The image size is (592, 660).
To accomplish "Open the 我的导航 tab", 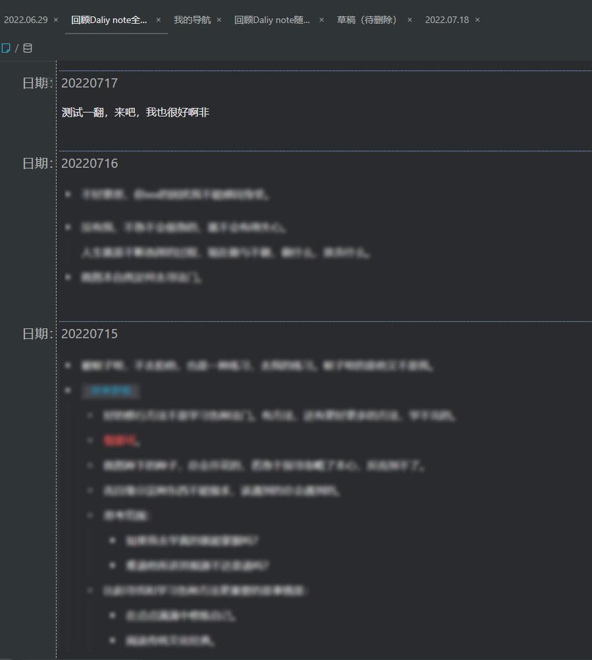I will 192,20.
